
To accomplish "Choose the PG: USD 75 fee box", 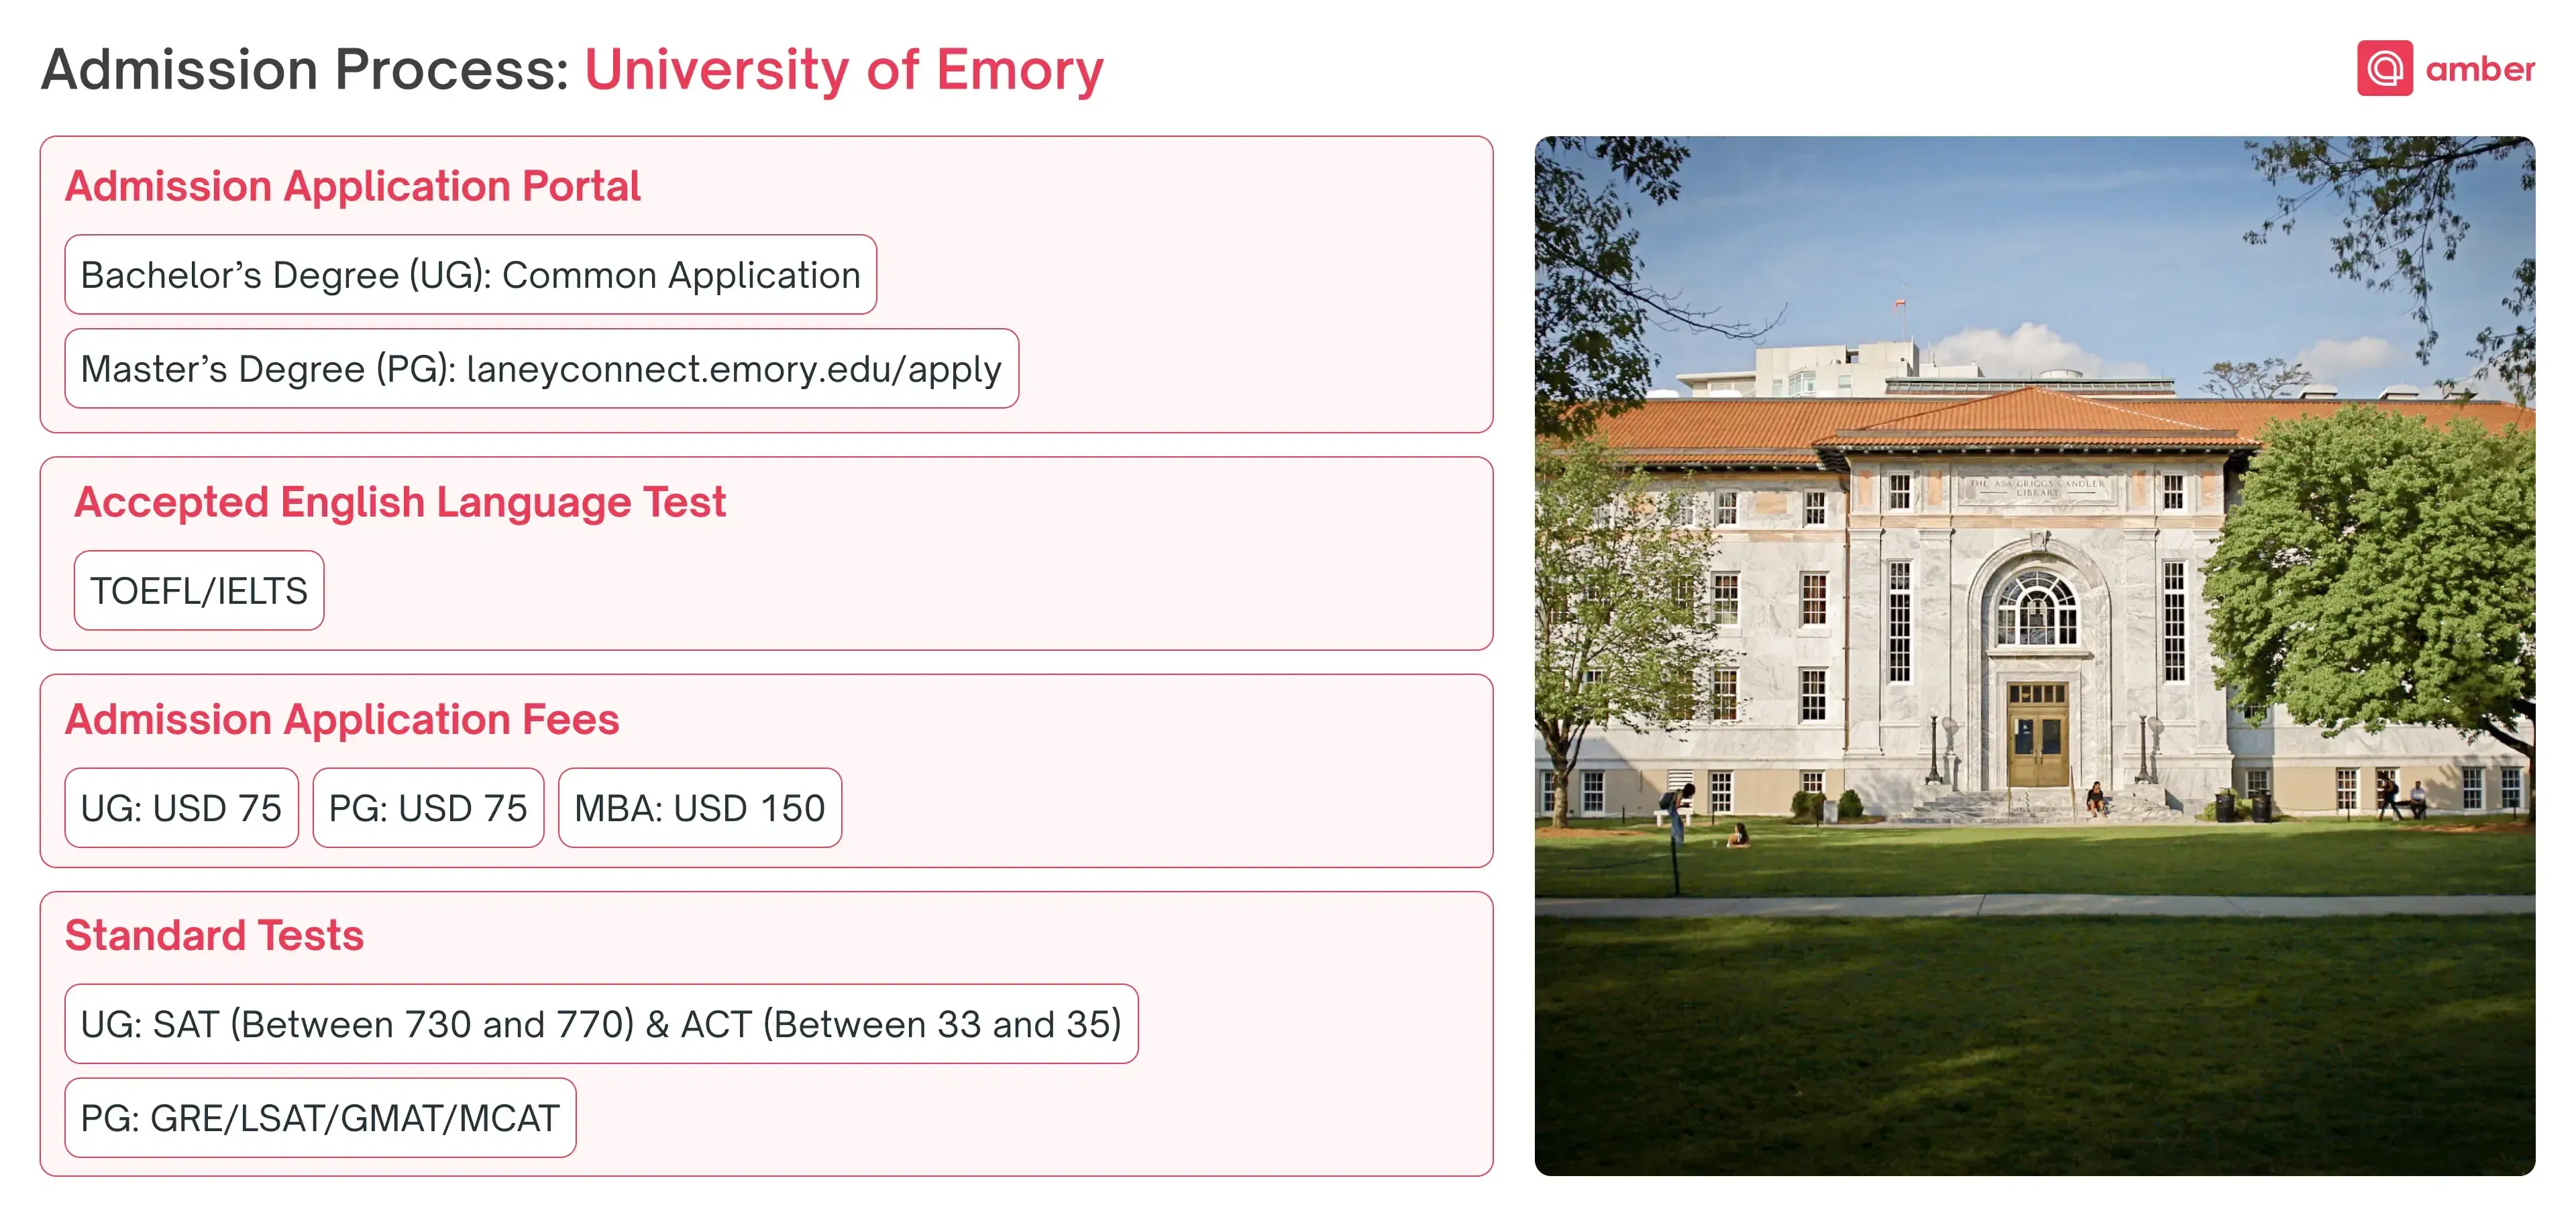I will click(428, 808).
